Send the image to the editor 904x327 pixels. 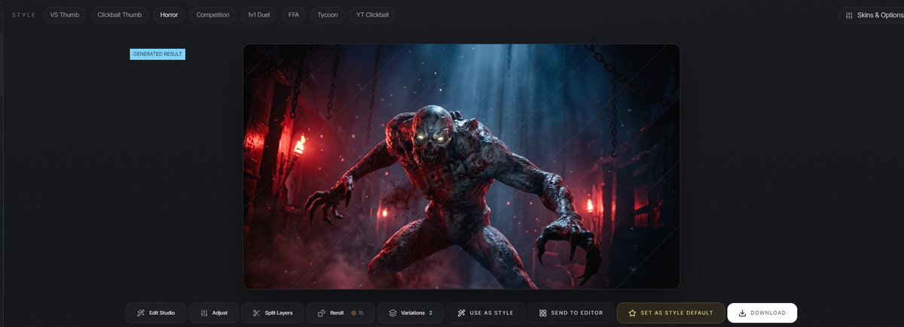(571, 313)
